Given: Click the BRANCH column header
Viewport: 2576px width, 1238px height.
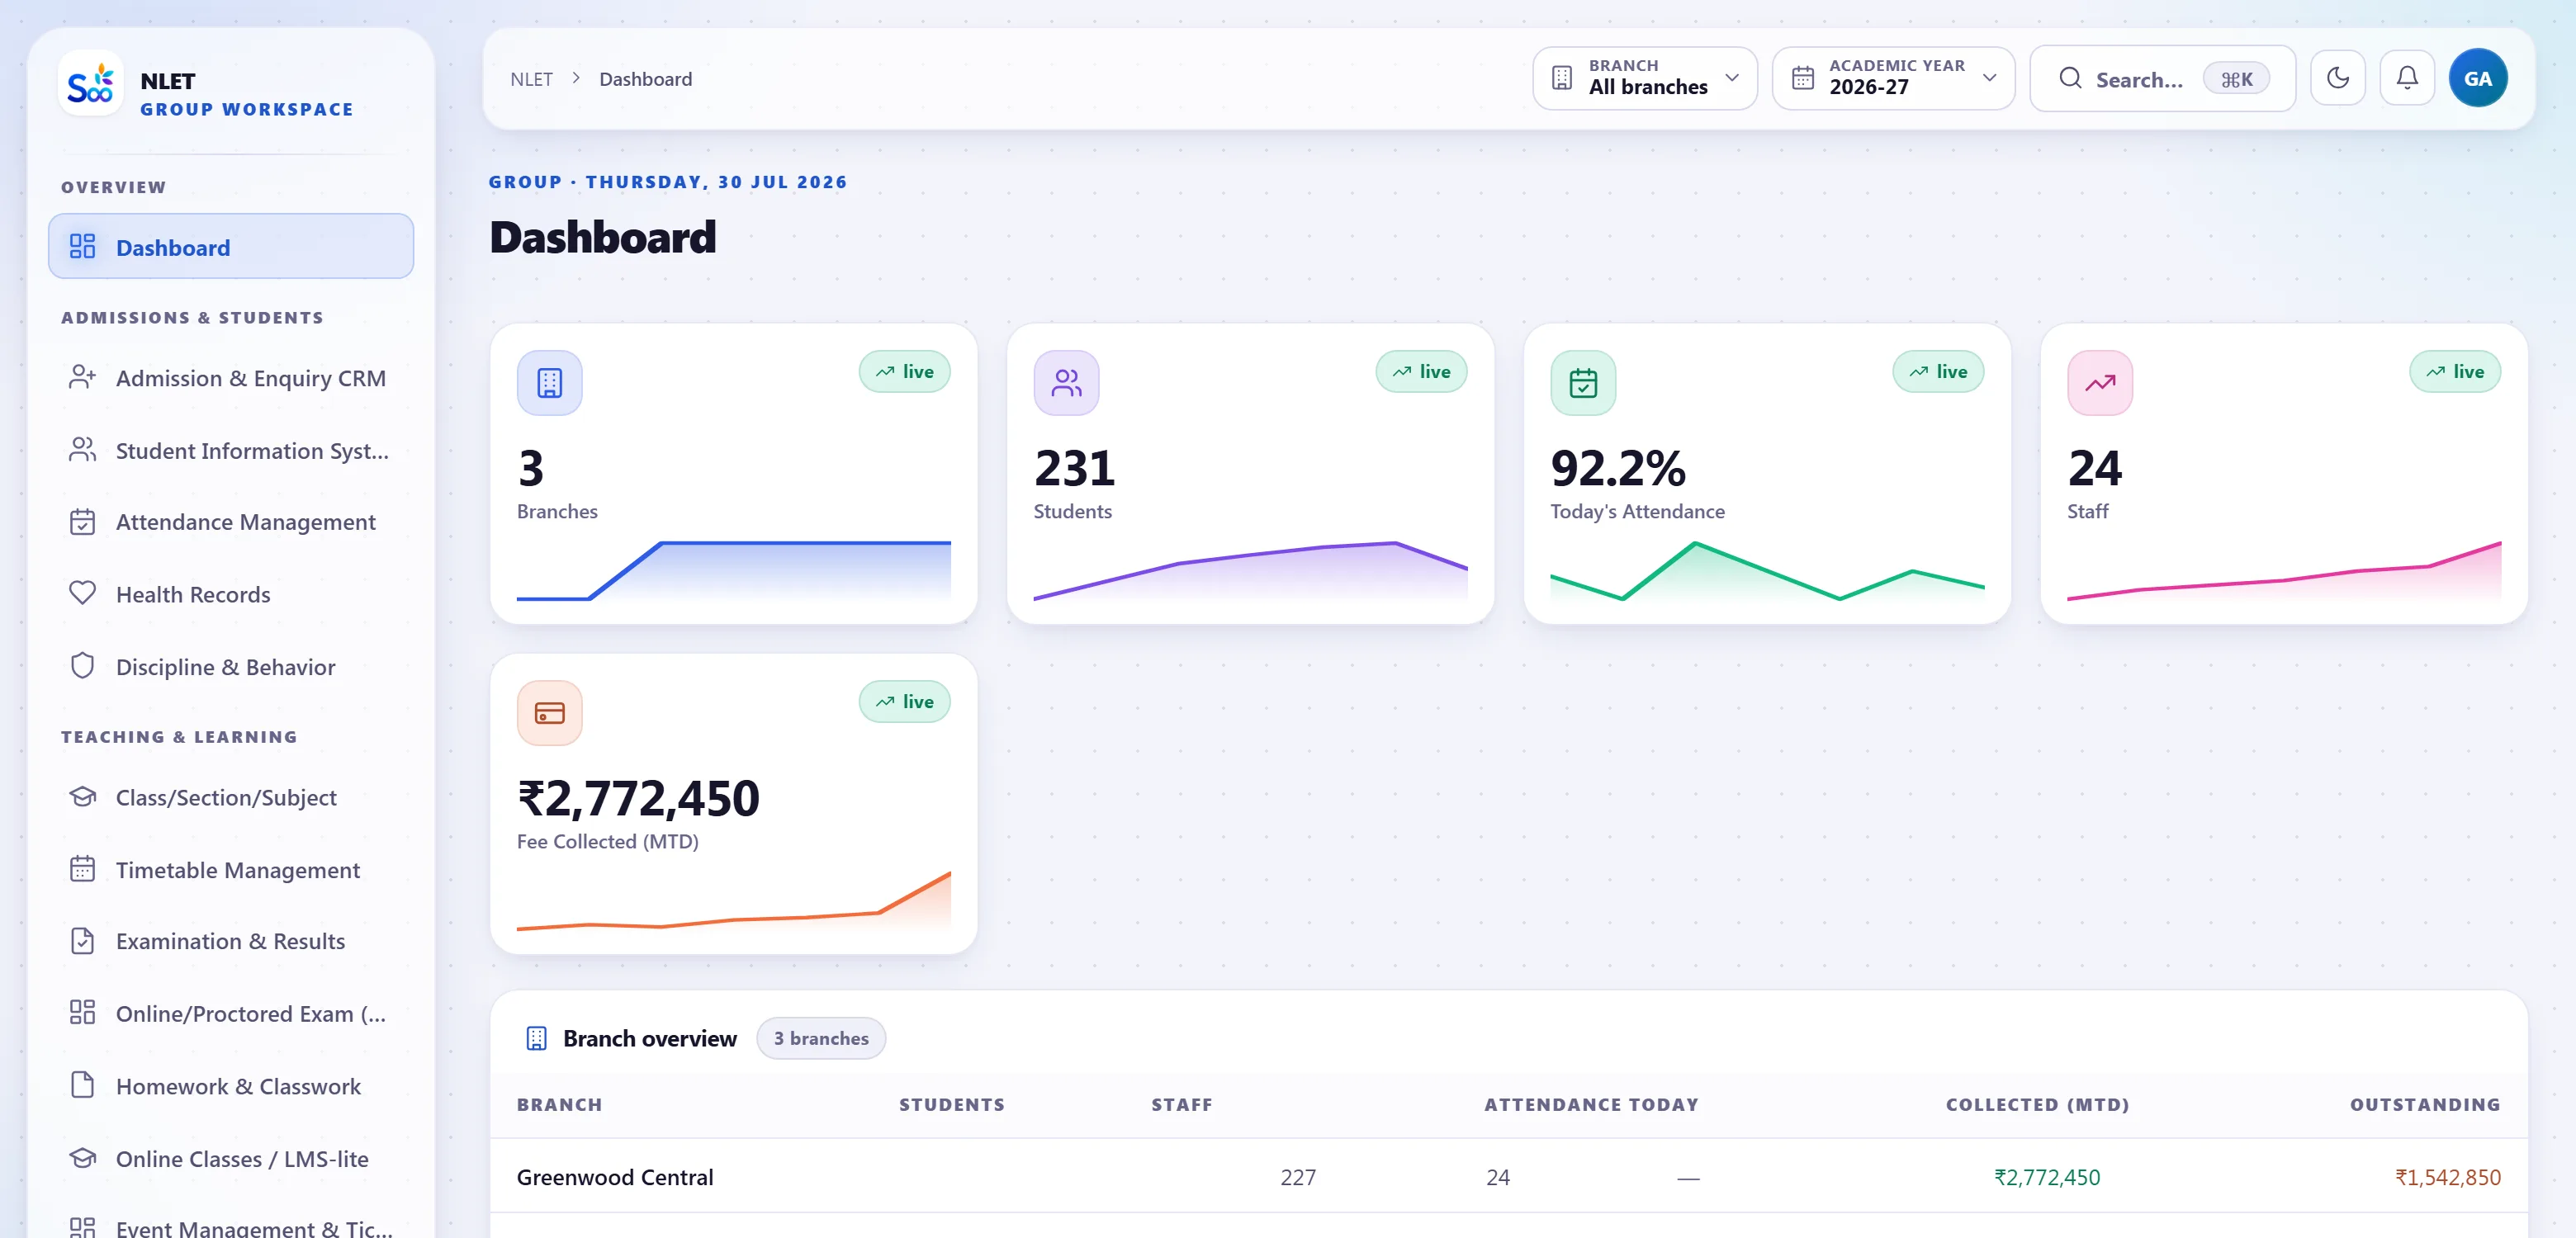Looking at the screenshot, I should pos(559,1104).
